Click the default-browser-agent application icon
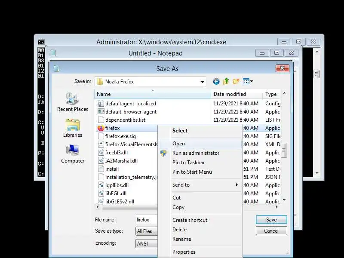This screenshot has height=258, width=344. 101,112
